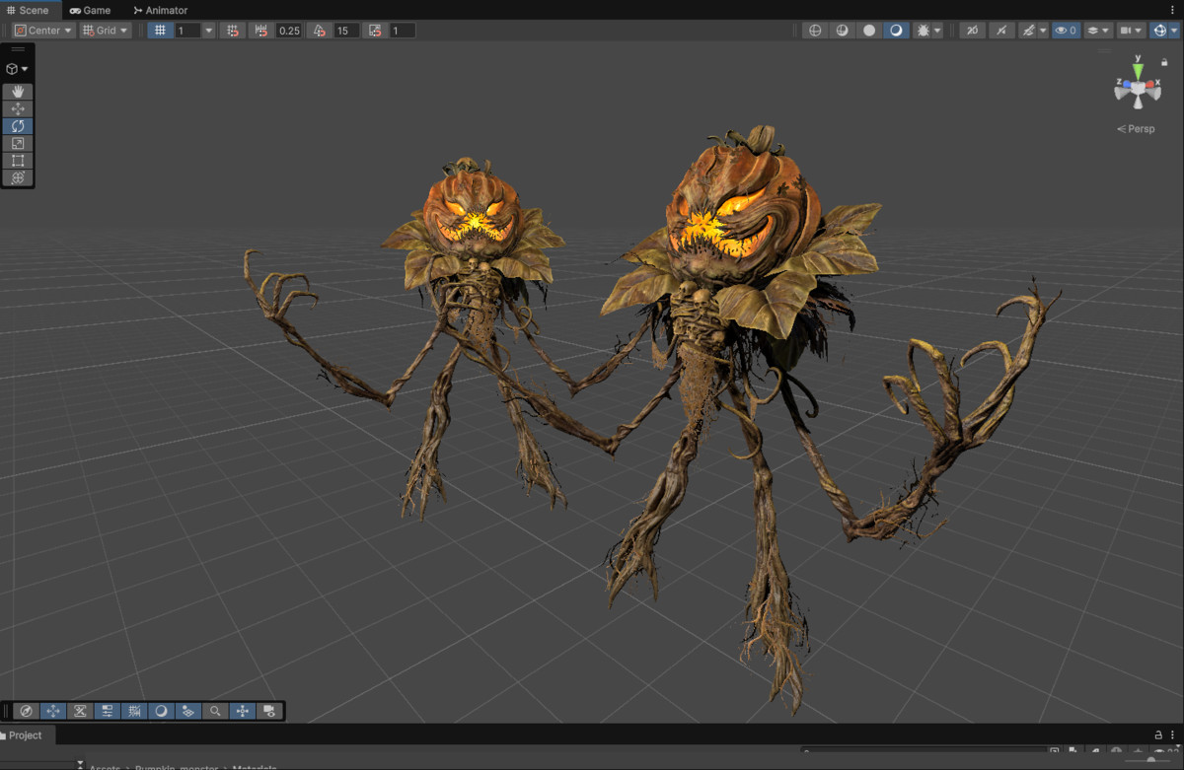Switch to the Game tab
1184x770 pixels.
[90, 10]
